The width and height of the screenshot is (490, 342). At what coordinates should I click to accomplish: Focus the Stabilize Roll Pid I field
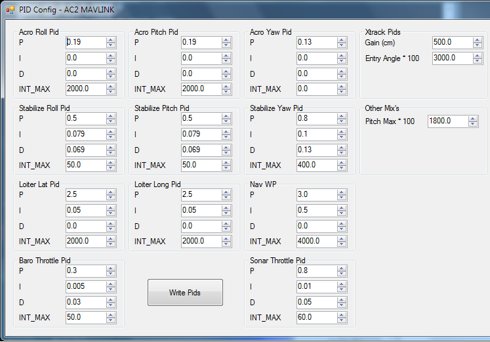[84, 134]
